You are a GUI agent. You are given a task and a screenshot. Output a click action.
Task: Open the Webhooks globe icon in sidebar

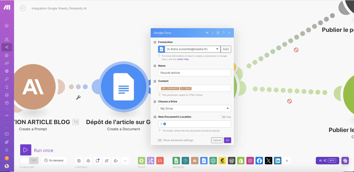(7, 71)
